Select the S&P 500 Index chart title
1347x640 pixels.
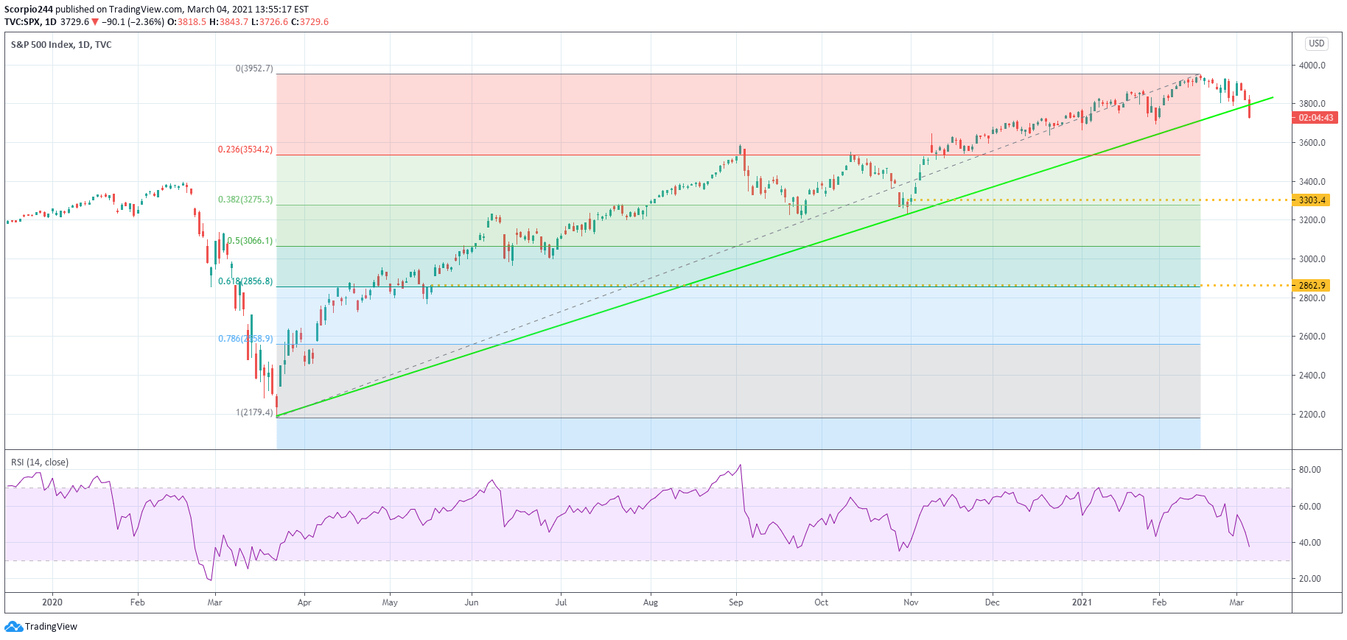[61, 45]
